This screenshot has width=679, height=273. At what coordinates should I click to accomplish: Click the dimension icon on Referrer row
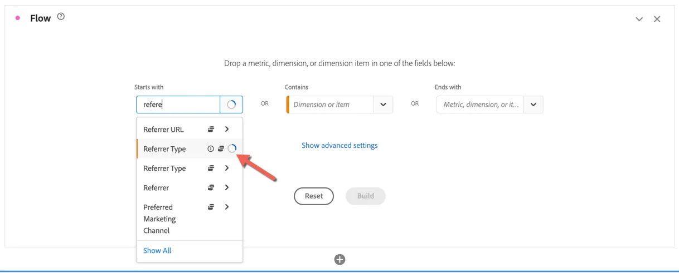pyautogui.click(x=211, y=187)
